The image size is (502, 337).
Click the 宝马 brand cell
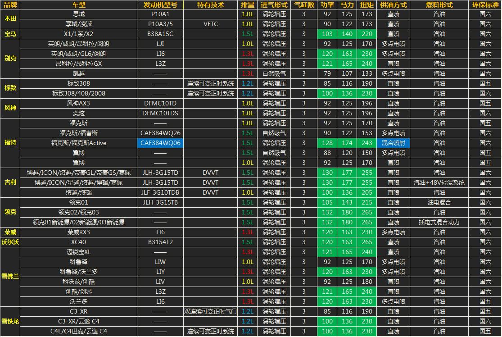[10, 34]
